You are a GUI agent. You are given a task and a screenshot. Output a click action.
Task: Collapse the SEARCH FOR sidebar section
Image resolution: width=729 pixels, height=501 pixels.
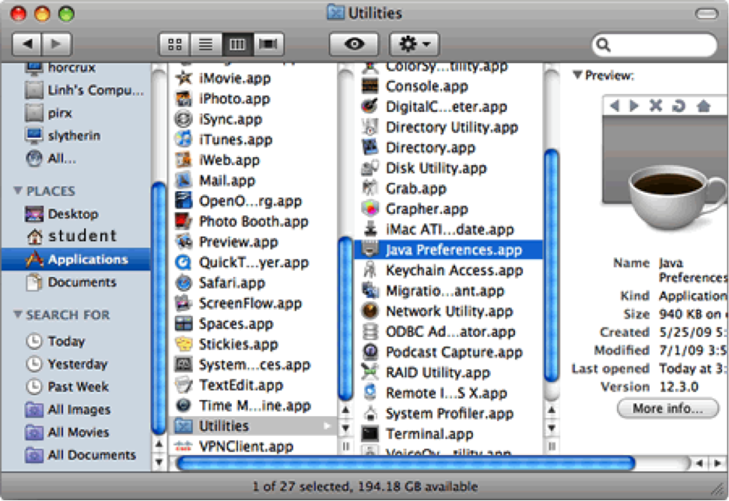tap(18, 314)
